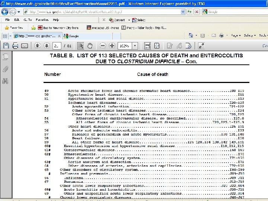Toggle Read Mode fullscreen icon
This screenshot has height=201, width=268.
[x=201, y=46]
